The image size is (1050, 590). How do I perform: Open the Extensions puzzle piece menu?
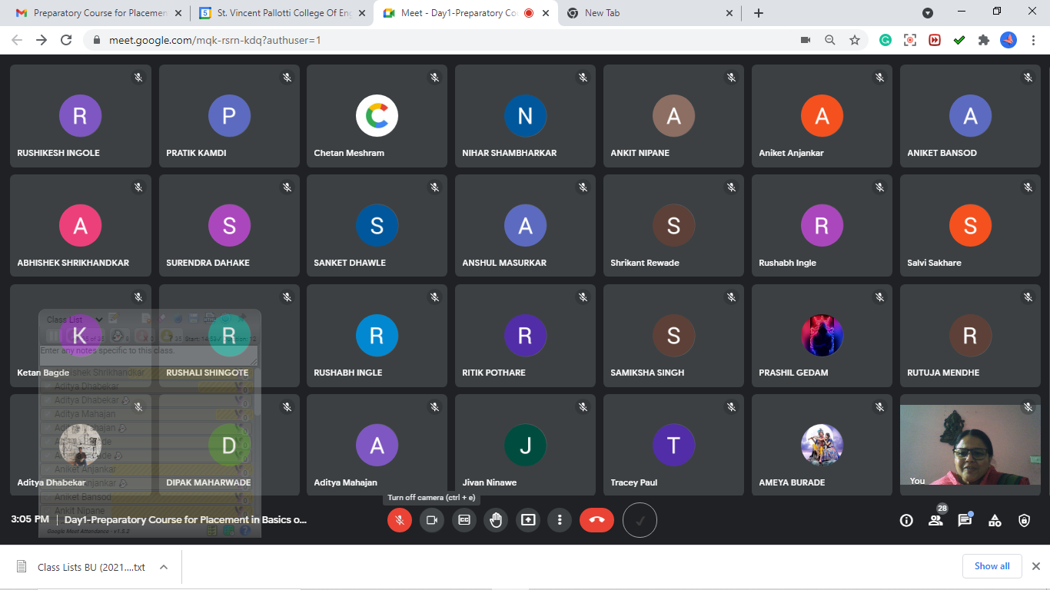pos(984,40)
